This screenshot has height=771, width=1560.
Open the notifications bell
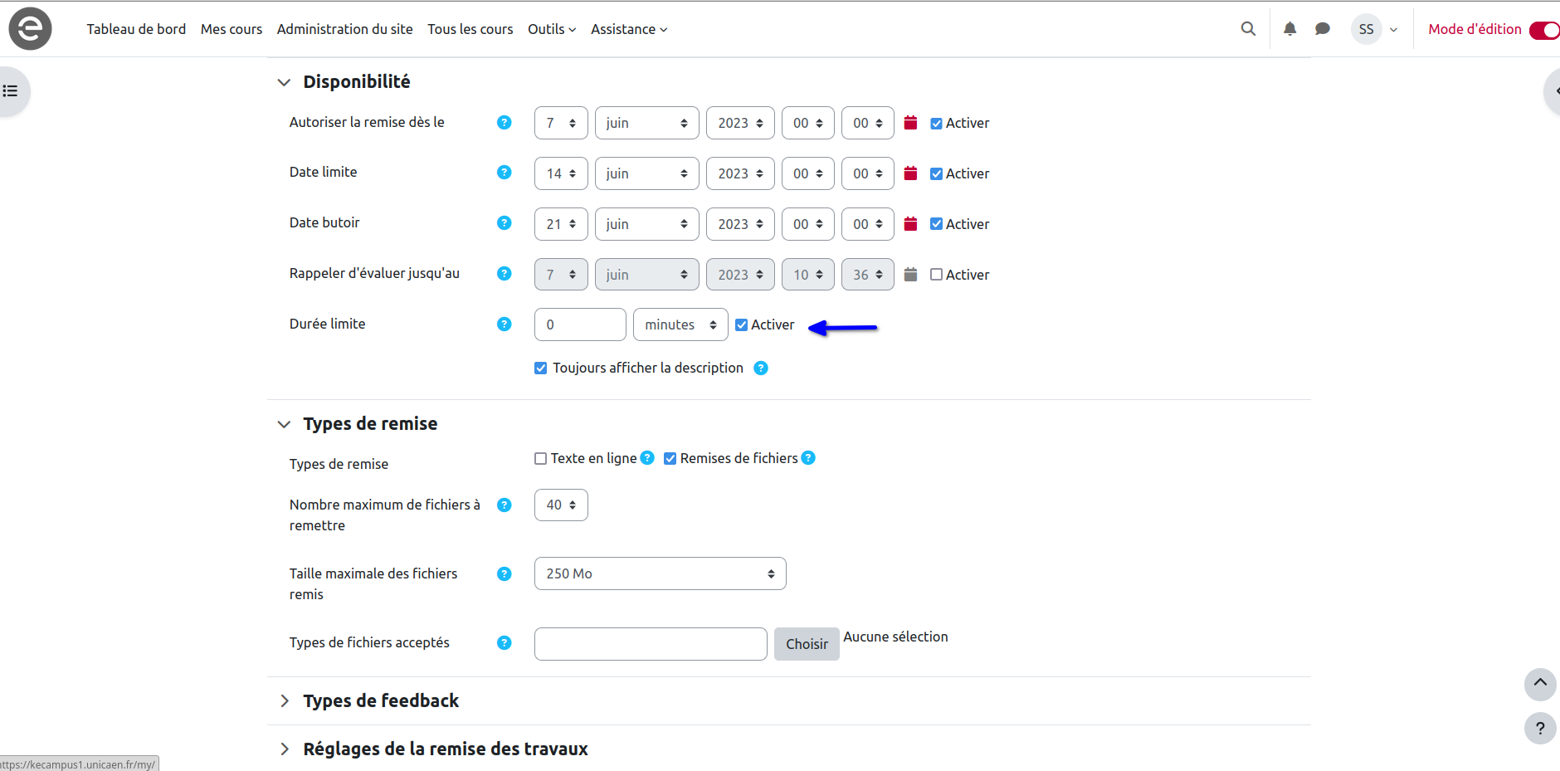point(1289,29)
